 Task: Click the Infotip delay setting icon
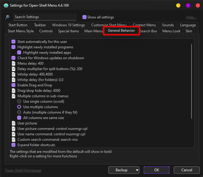point(14,74)
